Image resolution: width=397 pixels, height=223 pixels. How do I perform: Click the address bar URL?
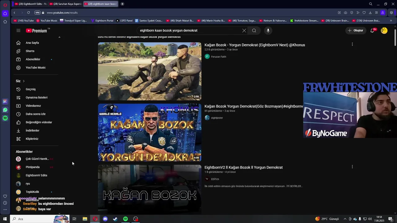(62, 13)
